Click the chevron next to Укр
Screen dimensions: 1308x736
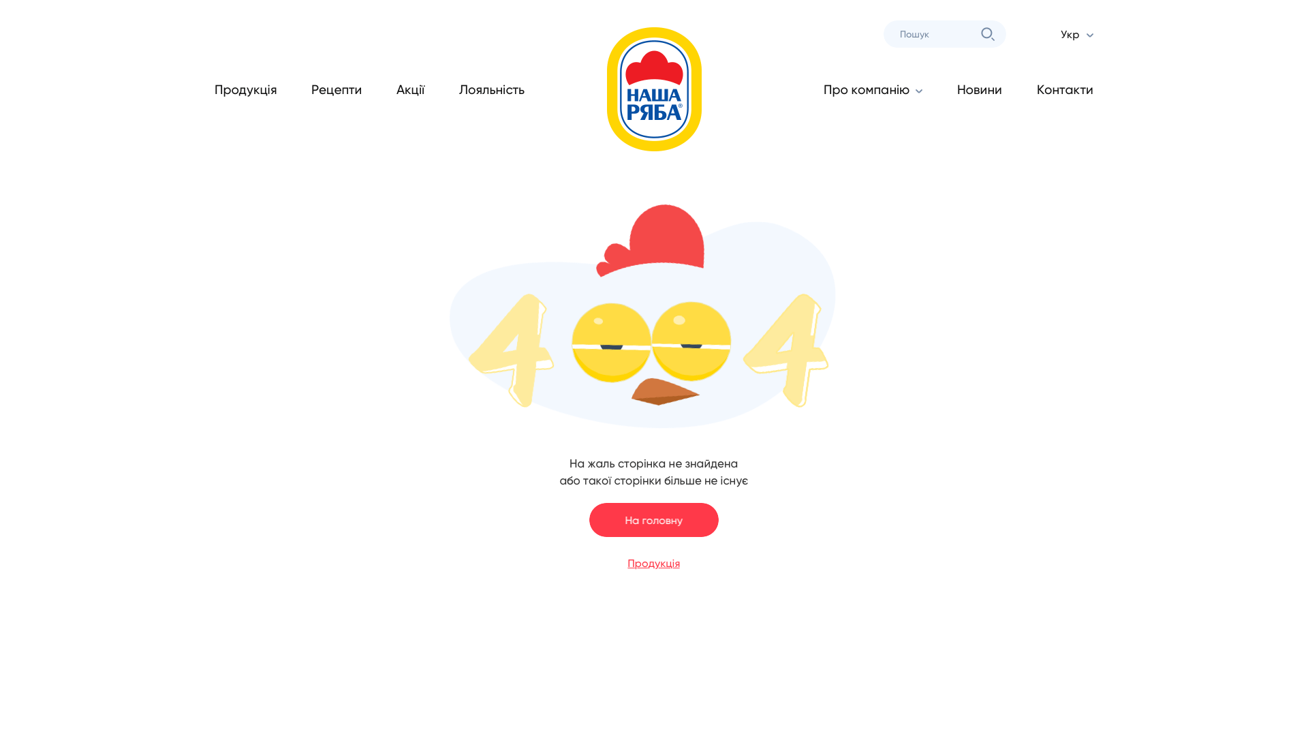coord(1090,35)
